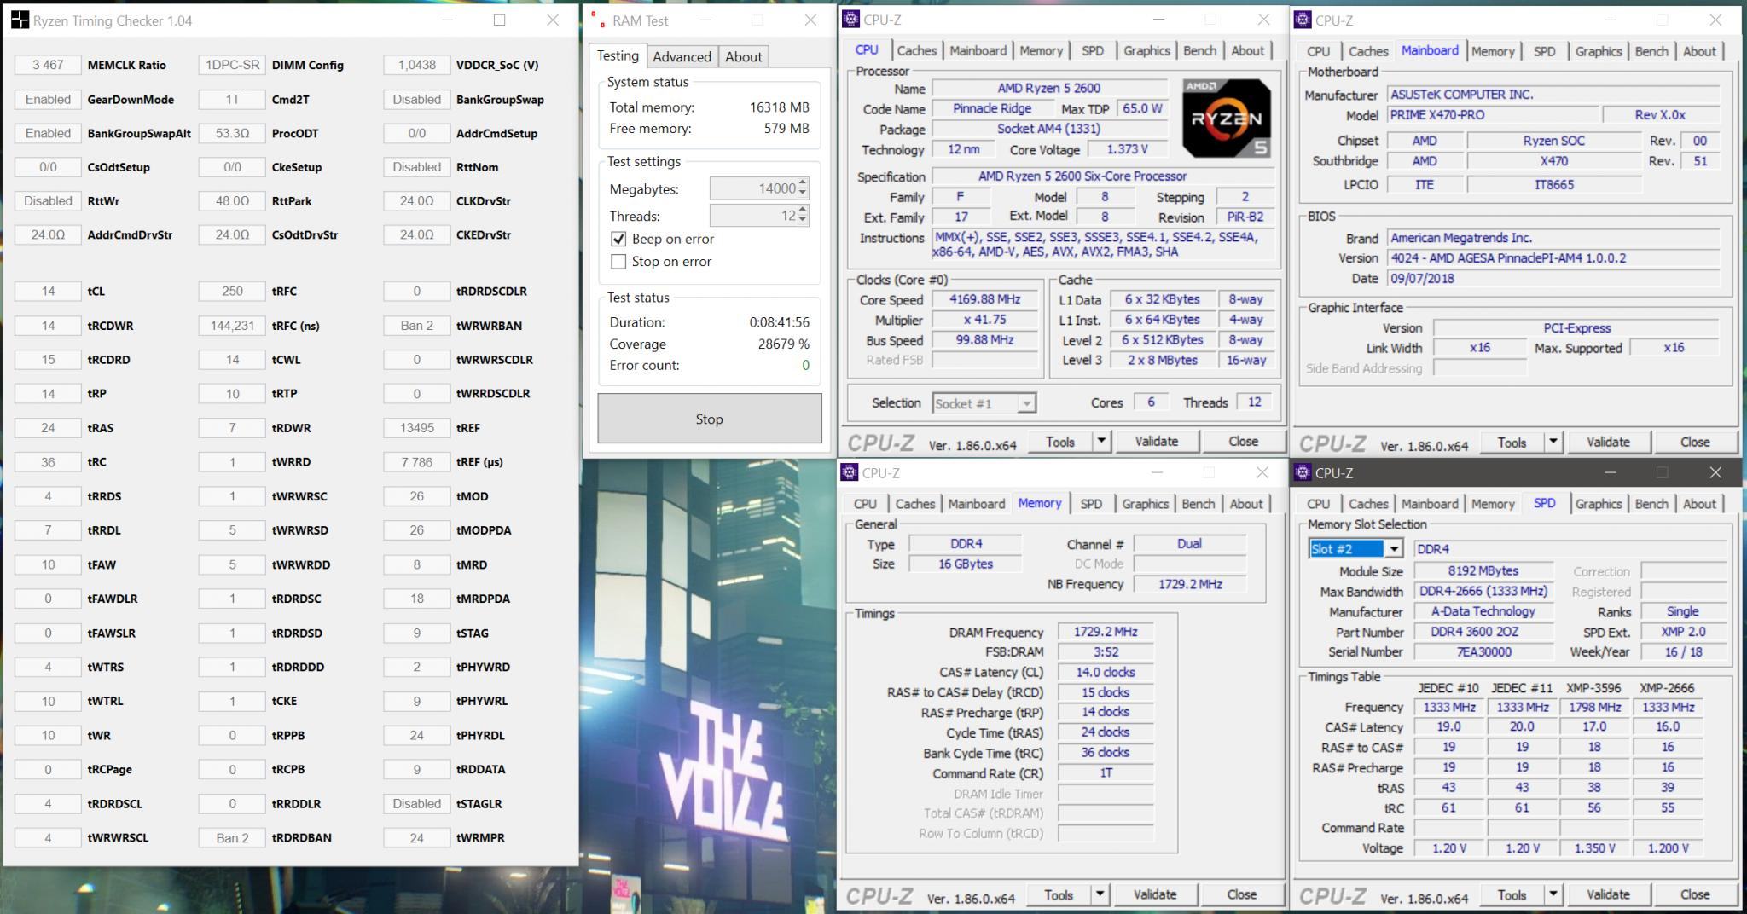Click the CPU-Z title icon of the Motherboard window
Image resolution: width=1747 pixels, height=914 pixels.
(x=1303, y=20)
